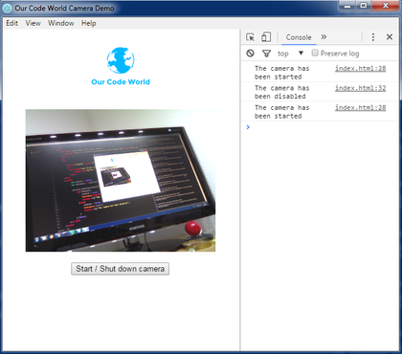Open the Window menu
This screenshot has height=354, width=402.
pos(61,23)
